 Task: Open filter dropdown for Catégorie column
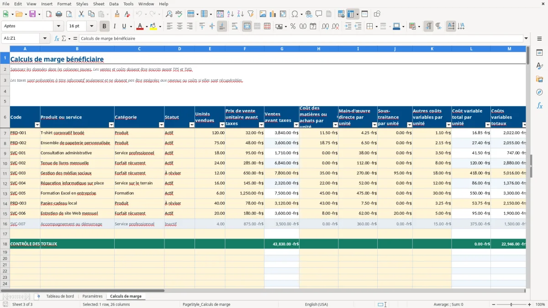pyautogui.click(x=161, y=125)
